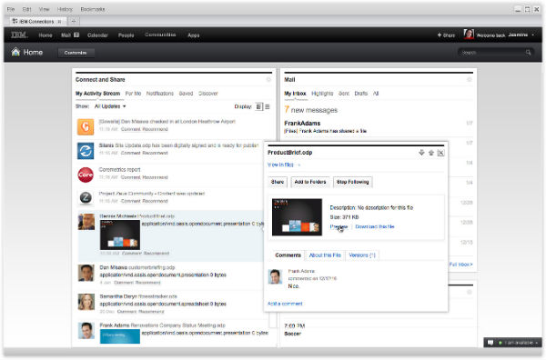Image resolution: width=546 pixels, height=360 pixels.
Task: Click the search magnifier icon
Action: [x=528, y=53]
